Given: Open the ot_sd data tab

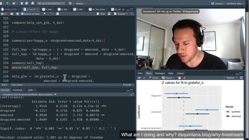Looking at the screenshot, I should 116,9.
